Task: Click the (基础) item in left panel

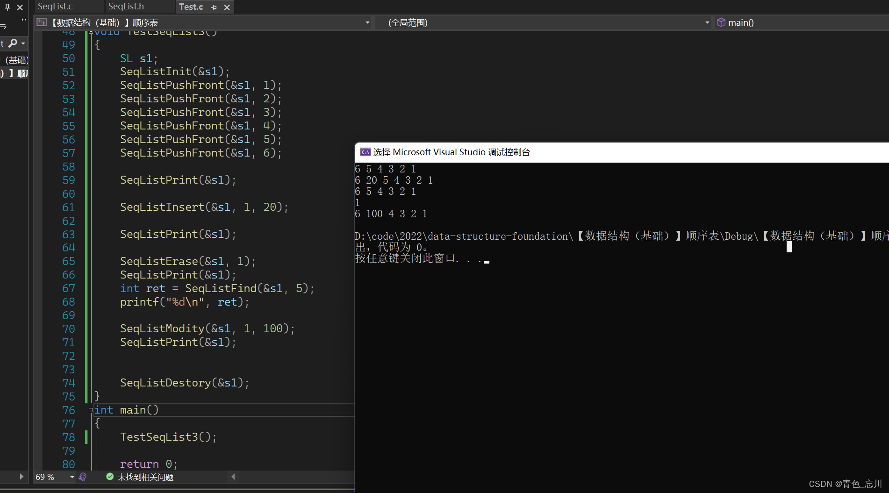Action: (x=16, y=60)
